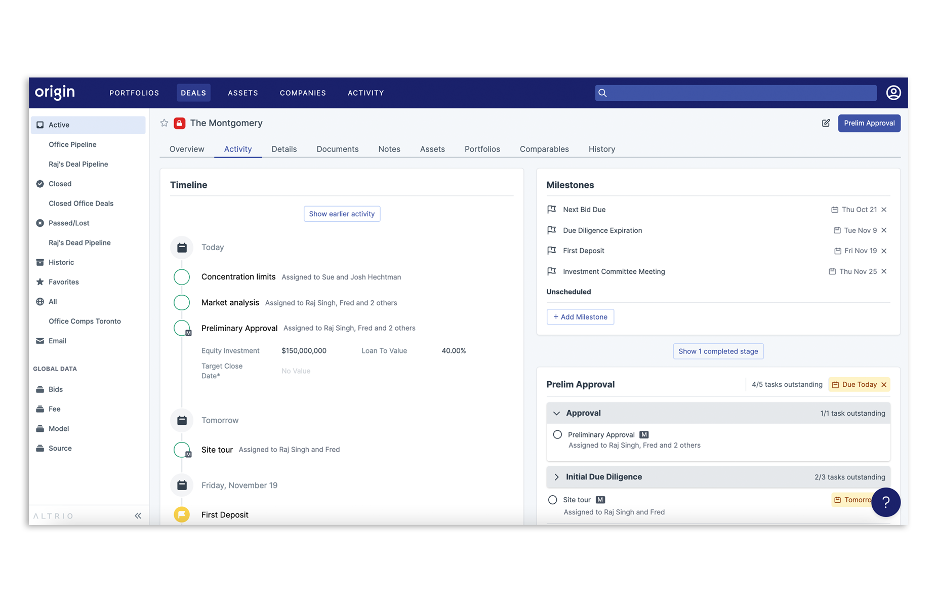Click the Bids database icon
Screen dimensions: 937x602
(40, 389)
